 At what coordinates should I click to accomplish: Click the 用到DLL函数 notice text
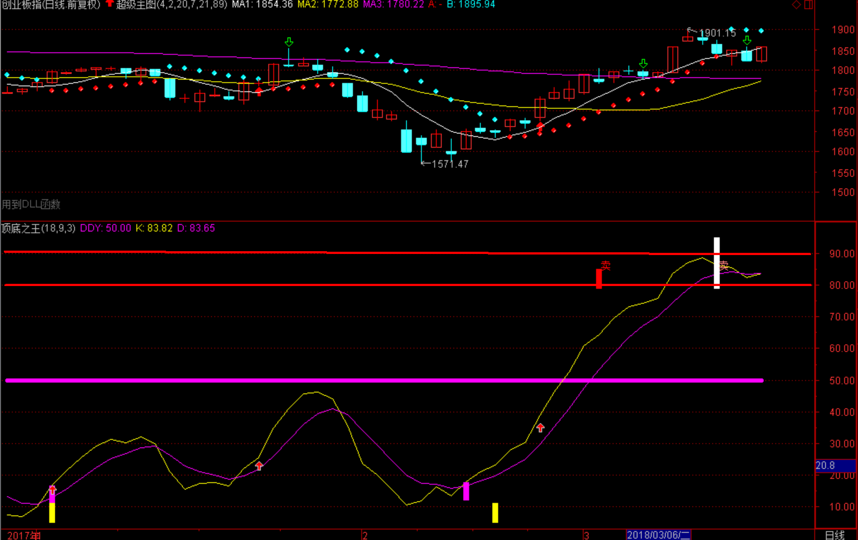coord(31,204)
